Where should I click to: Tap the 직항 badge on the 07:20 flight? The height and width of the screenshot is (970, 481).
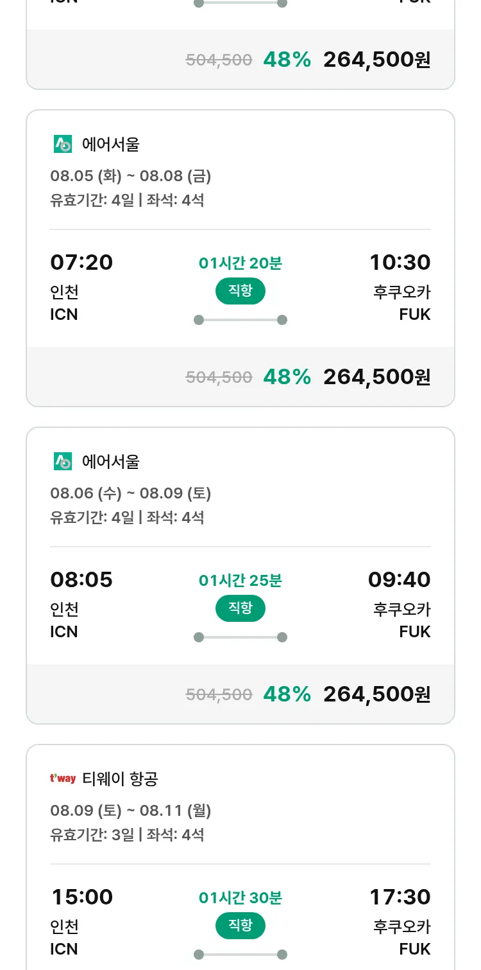240,291
